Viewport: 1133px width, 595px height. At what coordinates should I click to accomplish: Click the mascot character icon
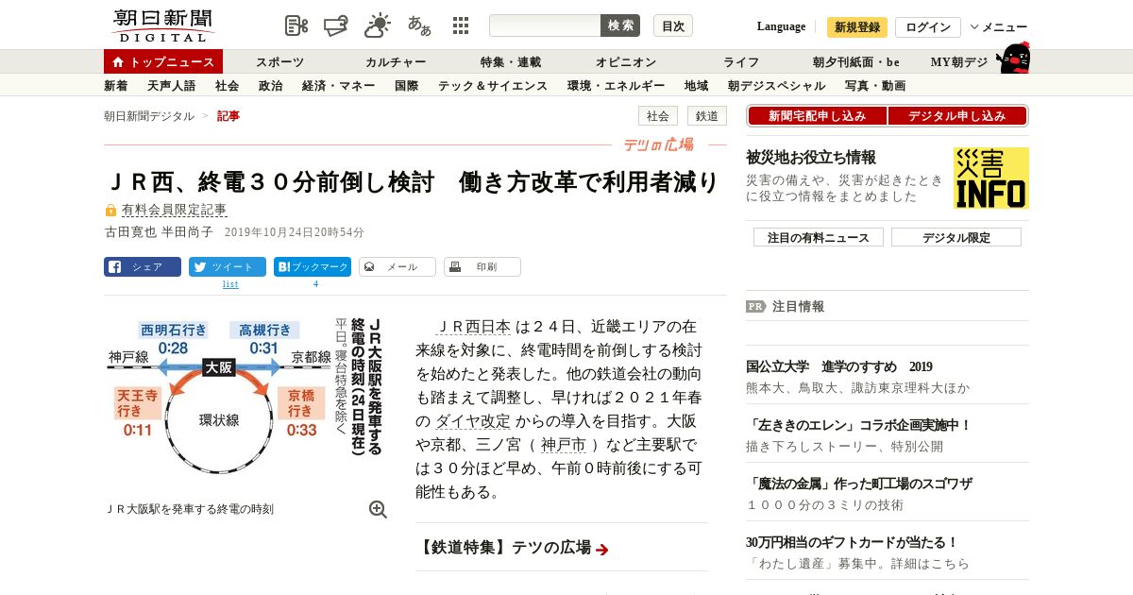pyautogui.click(x=1013, y=59)
